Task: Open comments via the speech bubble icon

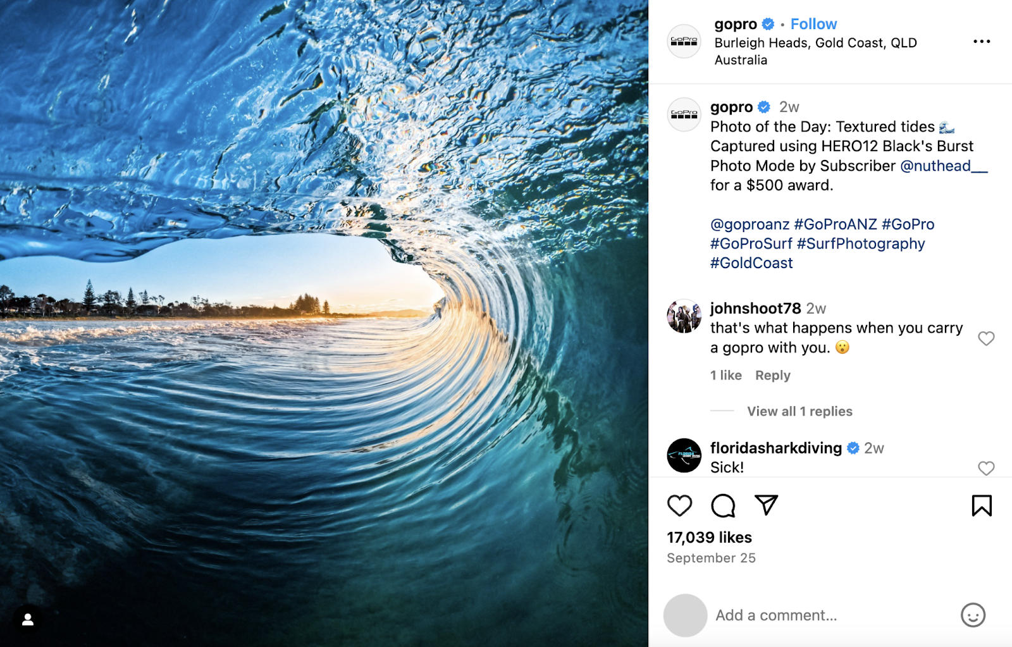Action: (723, 506)
